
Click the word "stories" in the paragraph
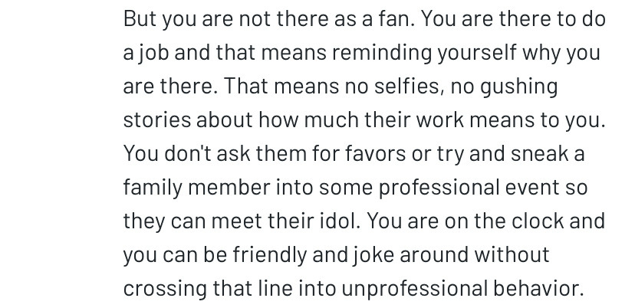(x=156, y=120)
